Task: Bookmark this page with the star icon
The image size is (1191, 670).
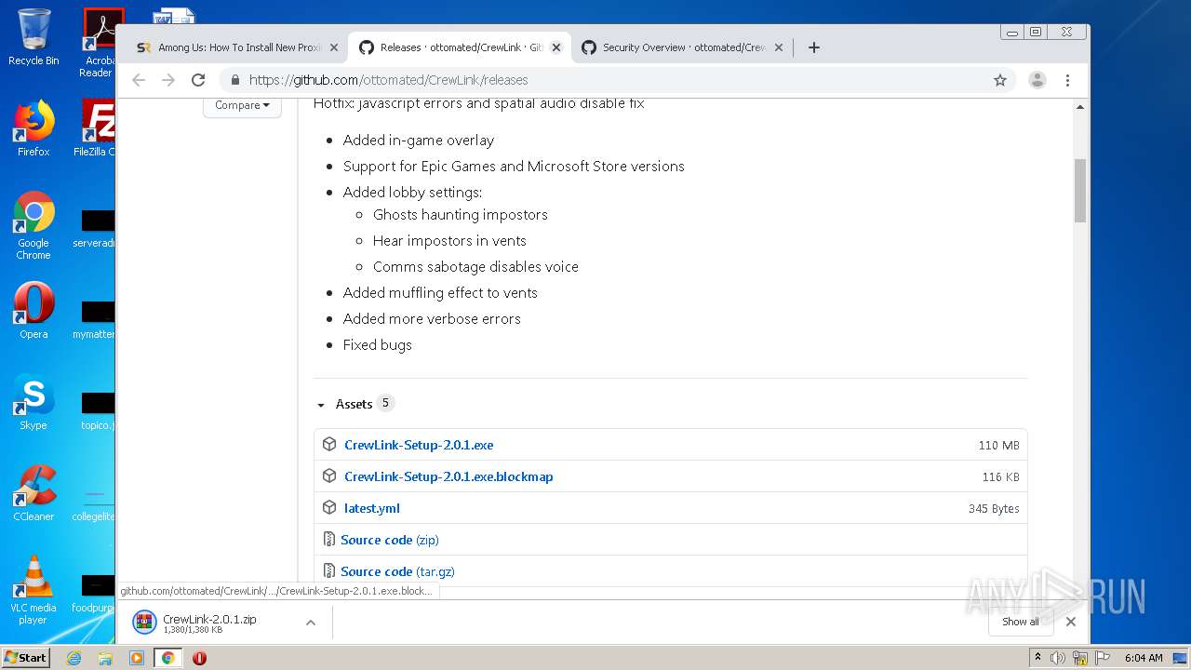Action: (x=1000, y=80)
